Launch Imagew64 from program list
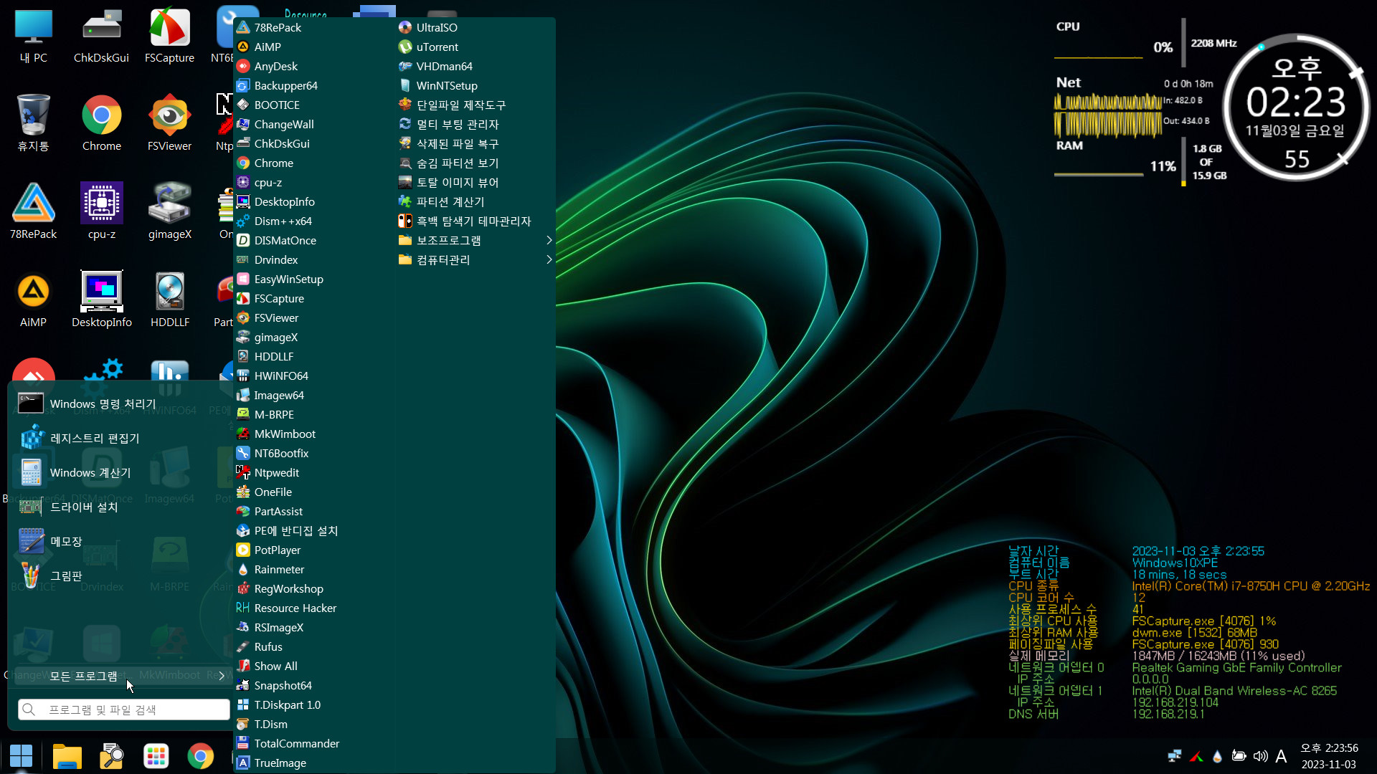 click(313, 395)
